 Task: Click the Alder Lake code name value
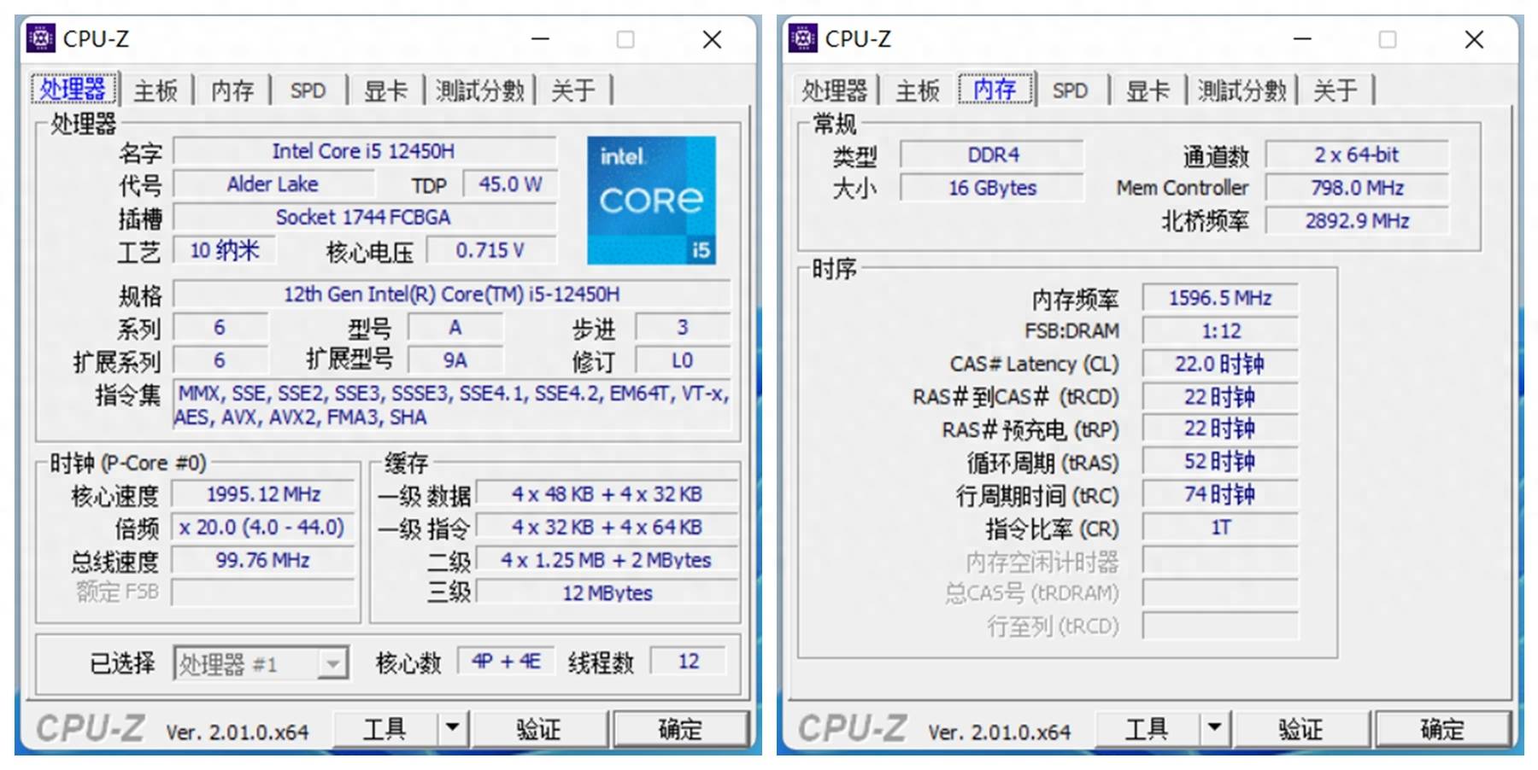[x=273, y=184]
